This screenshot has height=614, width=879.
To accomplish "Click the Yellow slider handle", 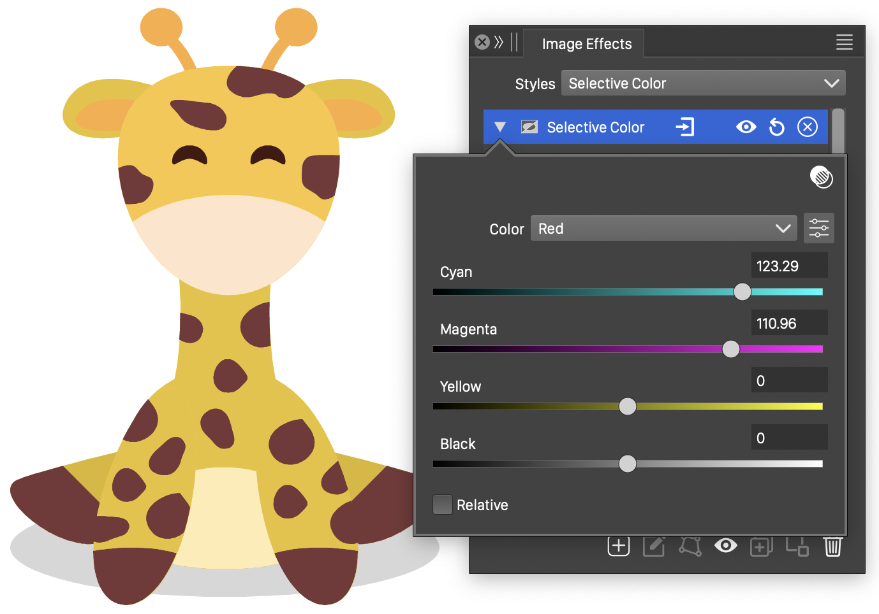I will click(628, 406).
